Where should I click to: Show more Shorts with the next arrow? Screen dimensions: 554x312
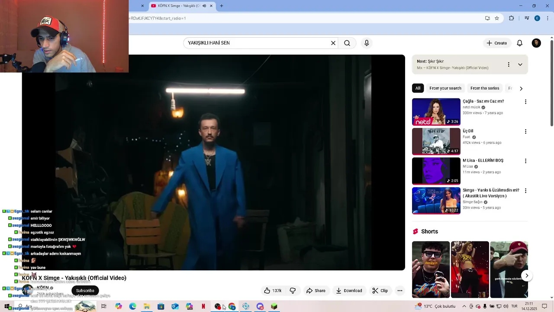pyautogui.click(x=526, y=276)
